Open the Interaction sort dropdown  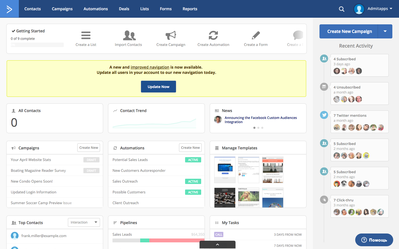(84, 222)
